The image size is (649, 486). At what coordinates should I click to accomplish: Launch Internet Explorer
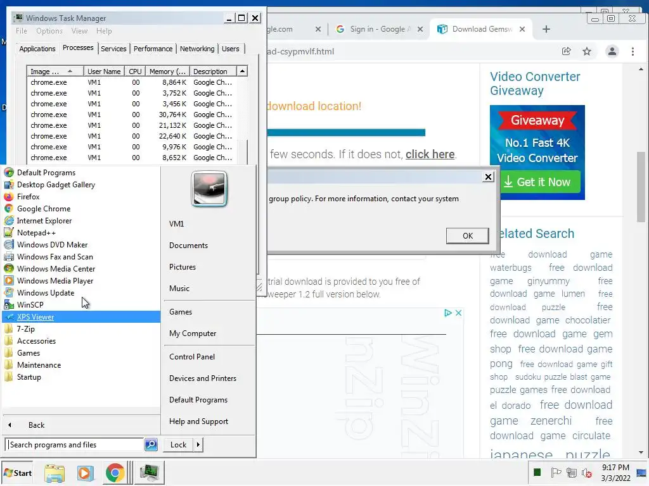click(x=44, y=221)
